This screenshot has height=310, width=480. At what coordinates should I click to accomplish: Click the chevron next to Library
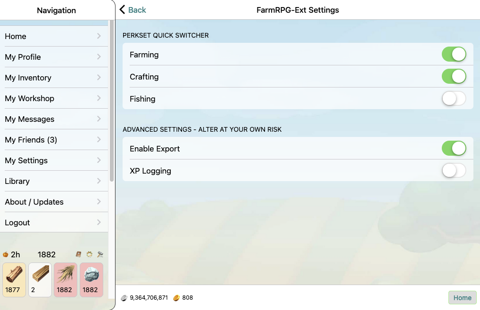click(x=99, y=181)
